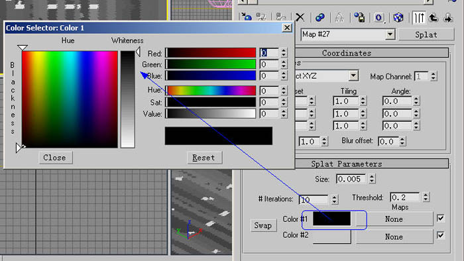Open the Map #27 name dropdown
Image resolution: width=464 pixels, height=261 pixels.
coord(390,34)
